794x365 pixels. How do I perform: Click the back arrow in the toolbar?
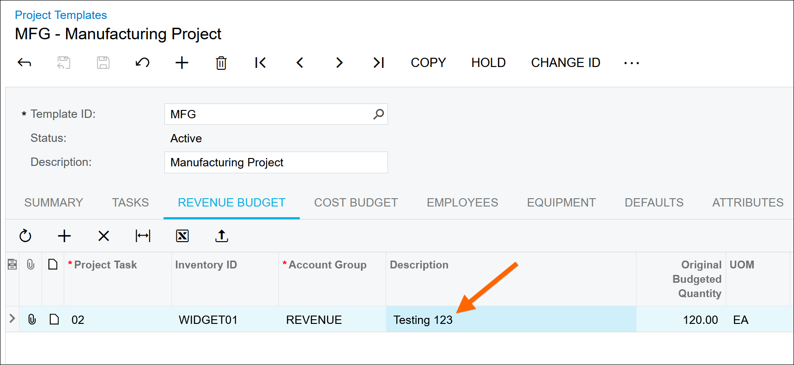click(24, 63)
